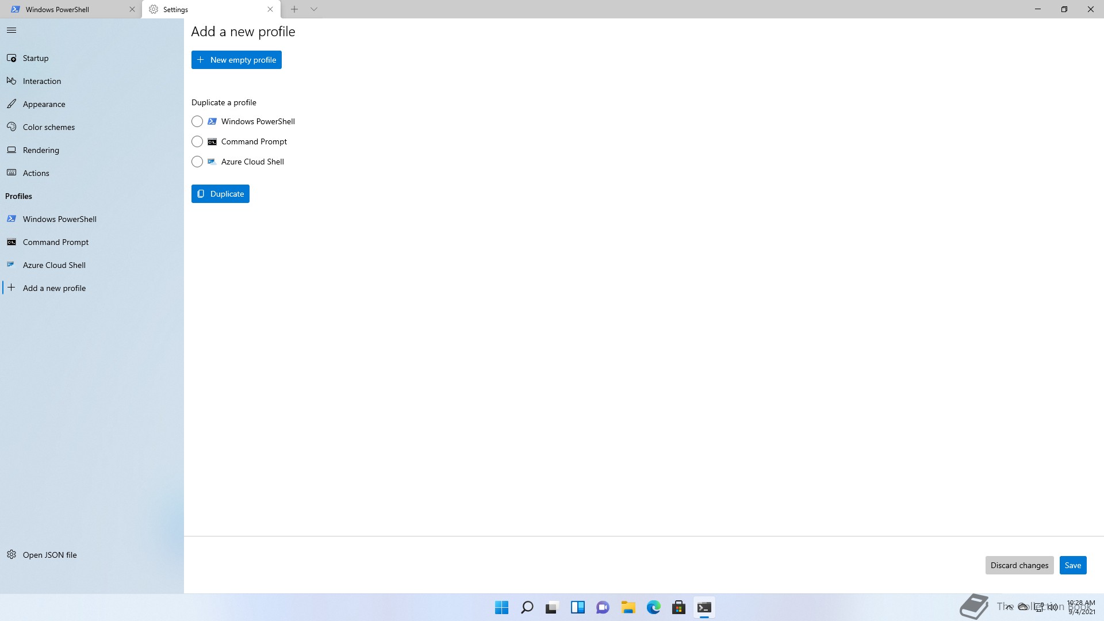Open the Actions settings page
Image resolution: width=1104 pixels, height=621 pixels.
(x=92, y=173)
